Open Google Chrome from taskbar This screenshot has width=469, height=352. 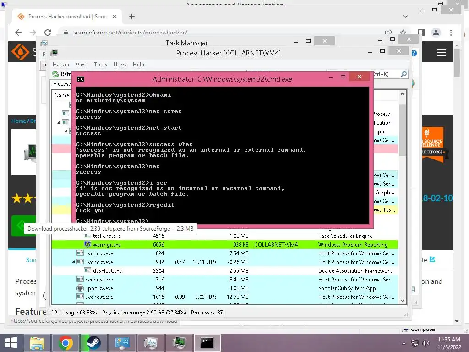coord(65,343)
